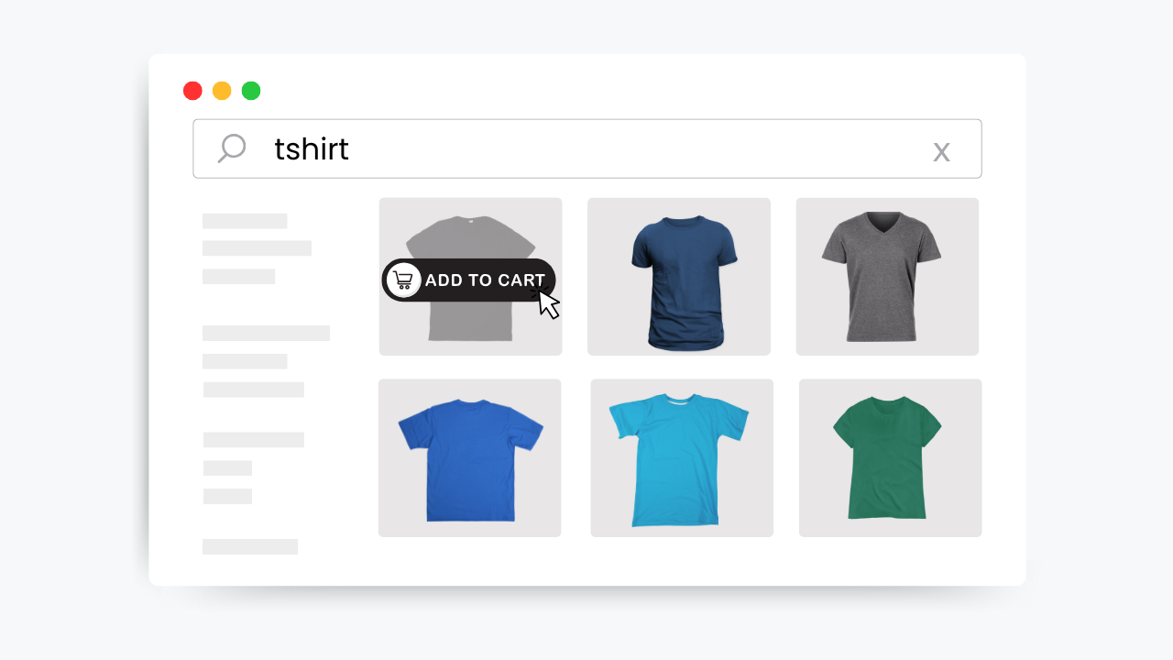Click third bar in first sidebar group
The height and width of the screenshot is (660, 1173).
[x=238, y=277]
